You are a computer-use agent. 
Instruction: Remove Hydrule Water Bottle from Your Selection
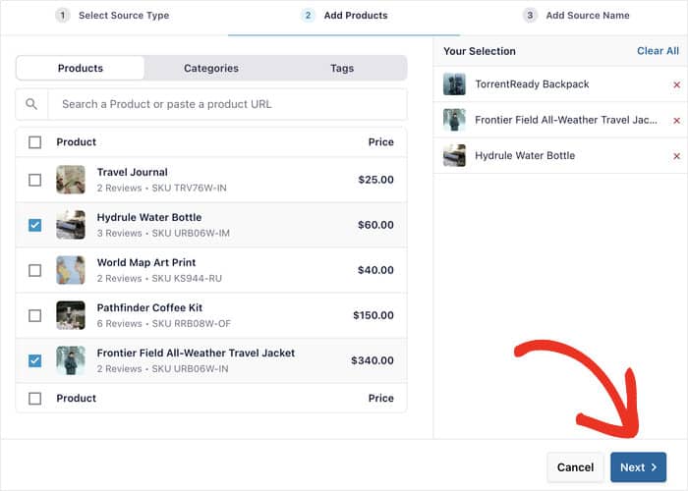[x=676, y=156]
